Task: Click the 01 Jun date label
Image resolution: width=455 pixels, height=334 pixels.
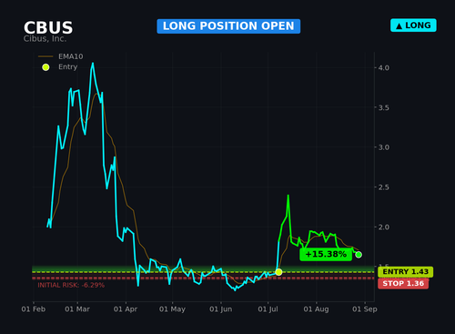Action: [221, 309]
